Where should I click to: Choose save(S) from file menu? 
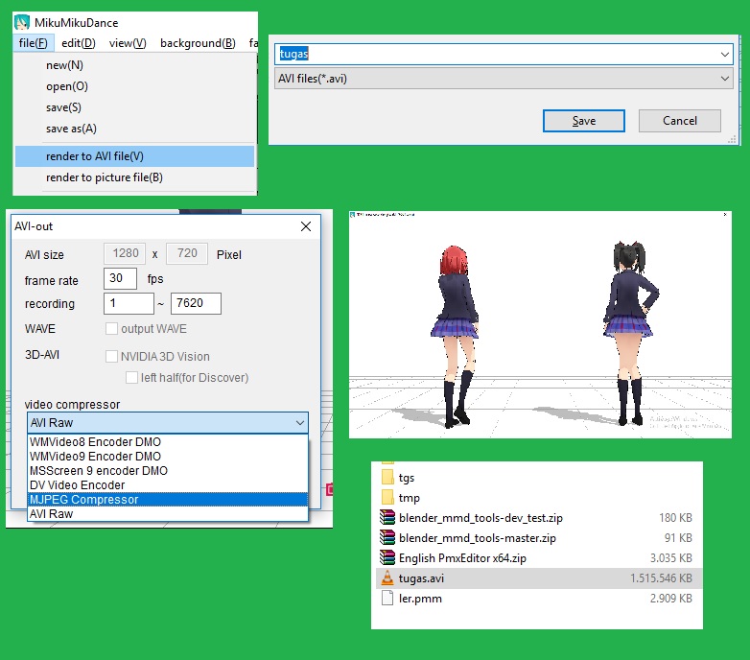click(x=134, y=107)
